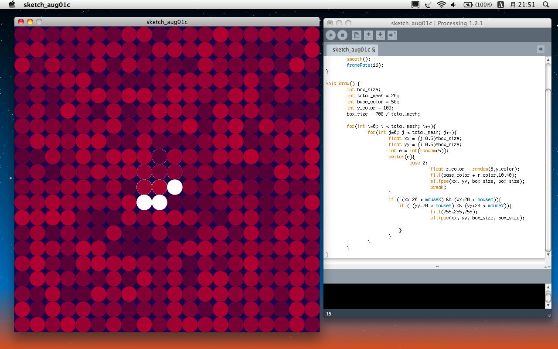Click 'float yy = (i+0.5)*box_size;' line

tap(425, 145)
